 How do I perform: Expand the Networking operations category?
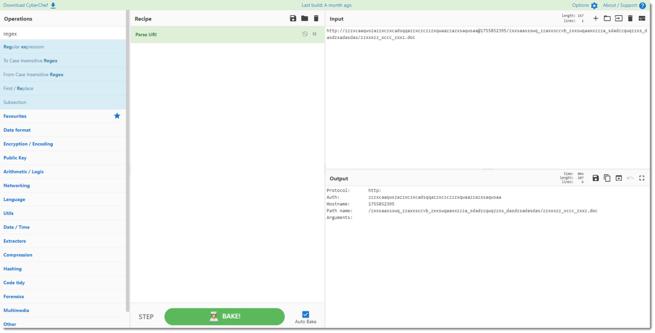coord(17,186)
